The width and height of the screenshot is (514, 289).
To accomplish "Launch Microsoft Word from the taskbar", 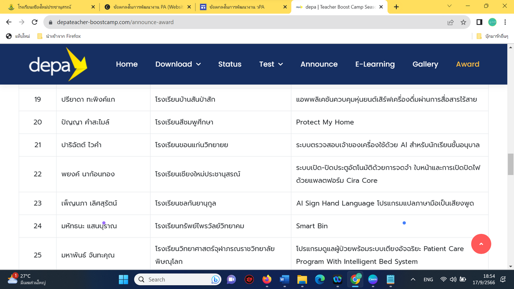I will 284,279.
